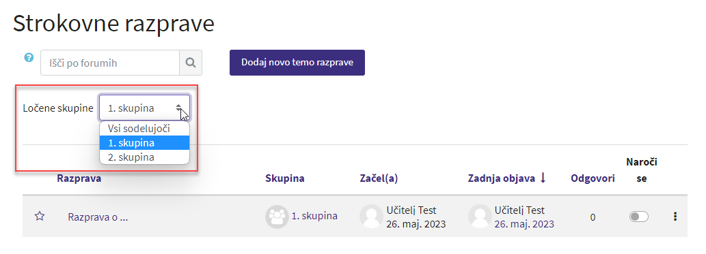Screen dimensions: 706x254
Task: Click the descending sort arrow icon
Action: [543, 178]
